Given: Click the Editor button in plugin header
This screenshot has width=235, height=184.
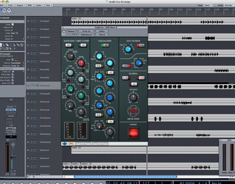Looking at the screenshot, I should tap(102, 31).
